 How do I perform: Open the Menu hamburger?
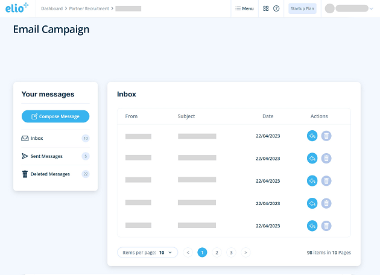click(x=244, y=8)
